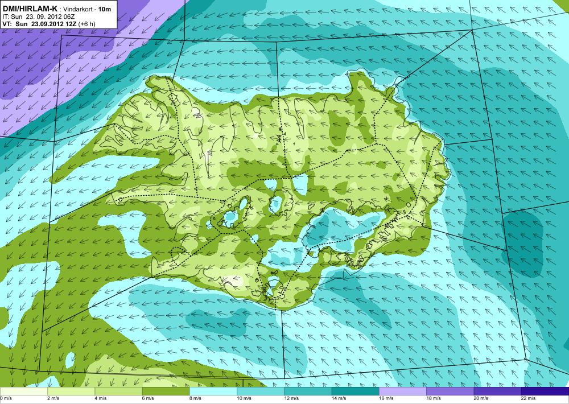Click the 'Vindarkort - 10m' label

(88, 10)
